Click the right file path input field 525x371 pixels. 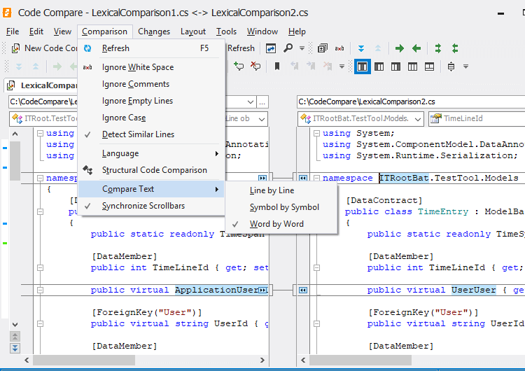click(409, 101)
